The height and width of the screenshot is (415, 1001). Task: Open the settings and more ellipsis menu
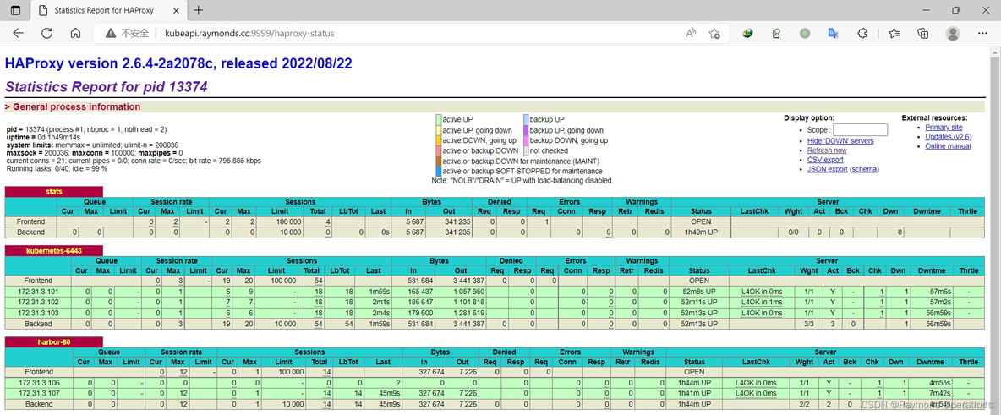click(x=982, y=34)
